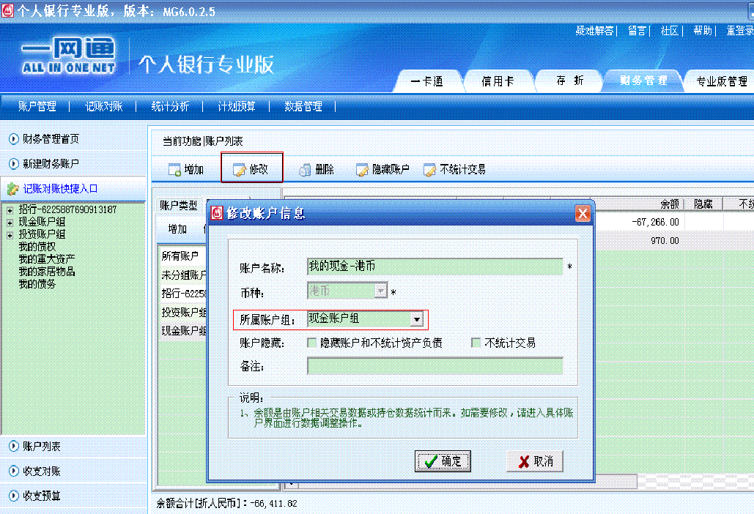754x514 pixels.
Task: Click the 删除 (Delete) toolbar icon
Action: pyautogui.click(x=305, y=170)
